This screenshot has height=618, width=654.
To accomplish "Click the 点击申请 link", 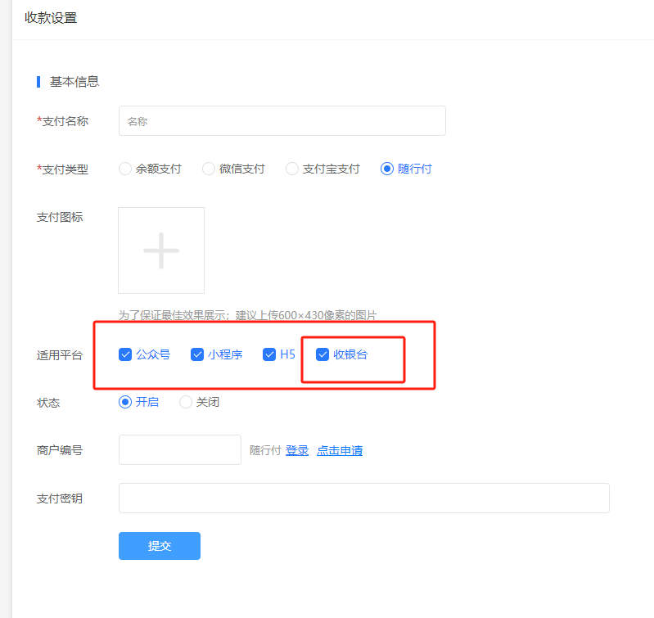I will coord(340,450).
